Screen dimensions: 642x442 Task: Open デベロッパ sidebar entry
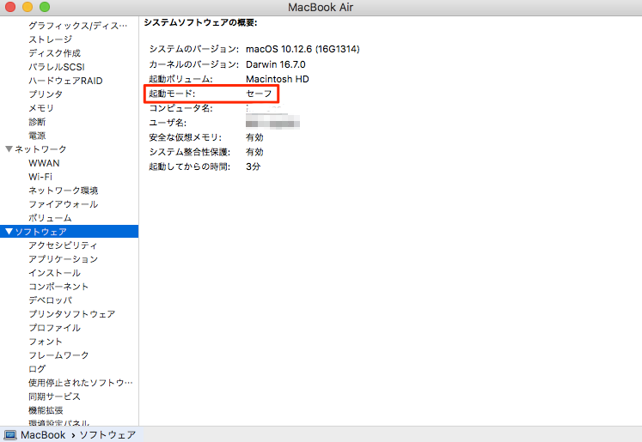click(x=51, y=300)
